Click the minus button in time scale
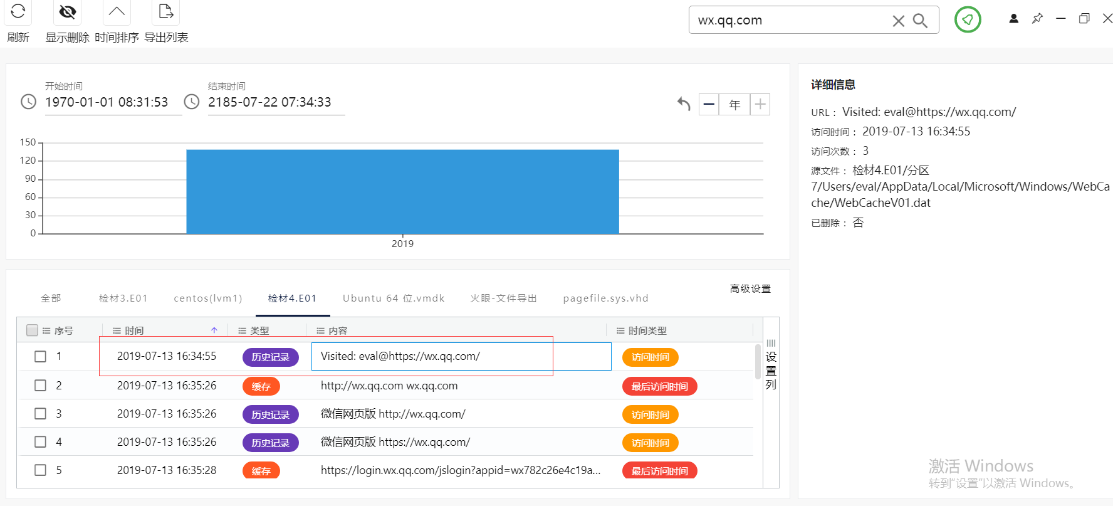 (709, 104)
